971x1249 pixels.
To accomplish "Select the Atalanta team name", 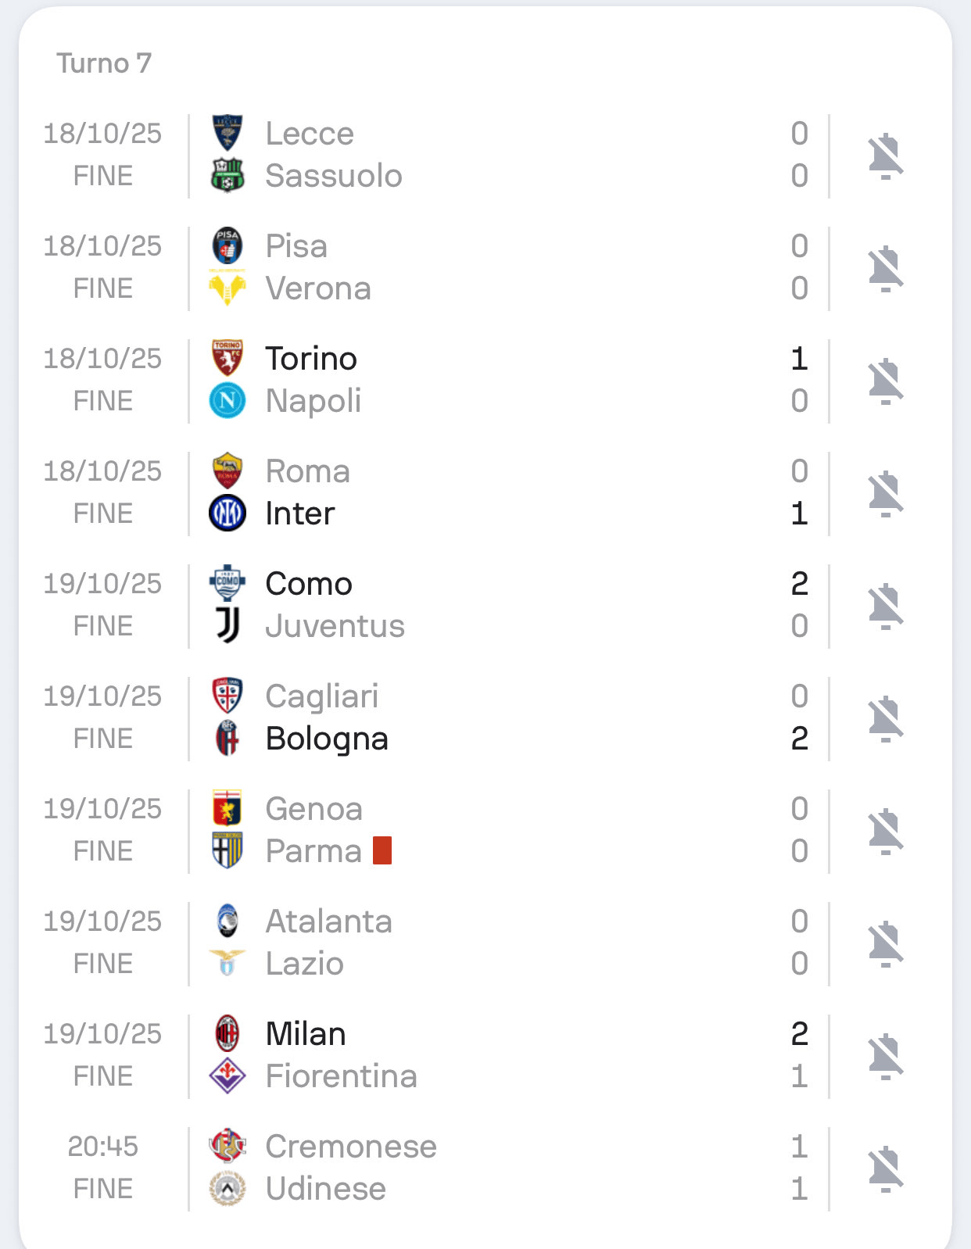I will (x=328, y=922).
